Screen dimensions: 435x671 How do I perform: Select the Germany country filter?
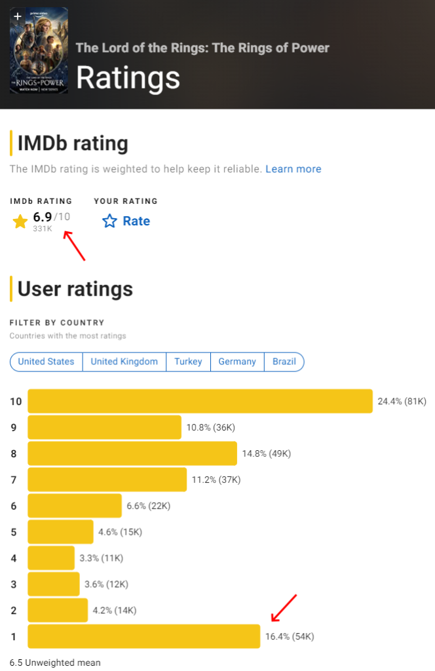coord(237,362)
